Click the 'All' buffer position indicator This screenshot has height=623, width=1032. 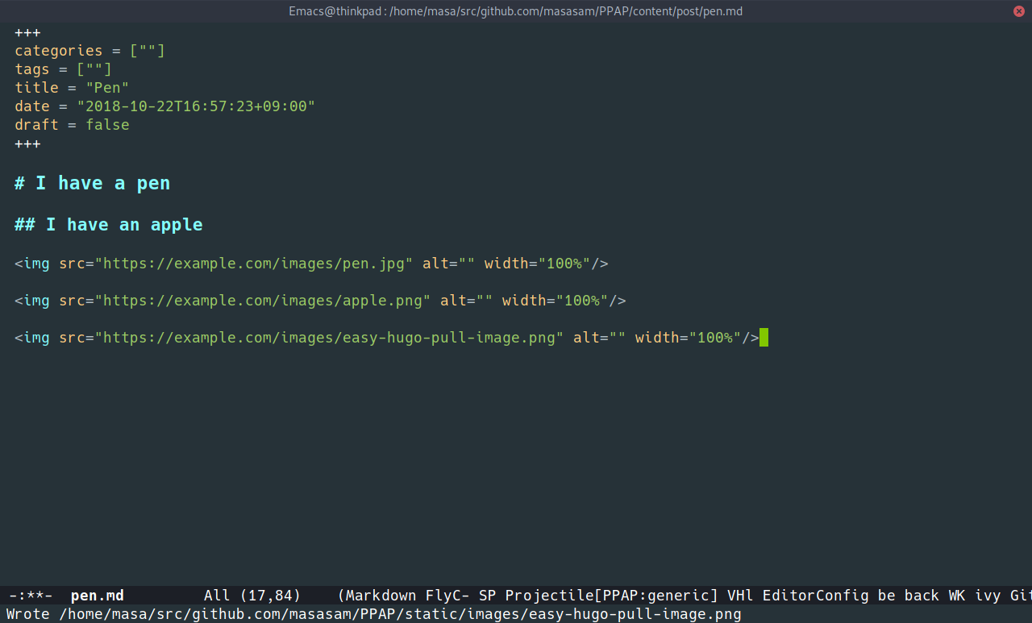tap(217, 596)
